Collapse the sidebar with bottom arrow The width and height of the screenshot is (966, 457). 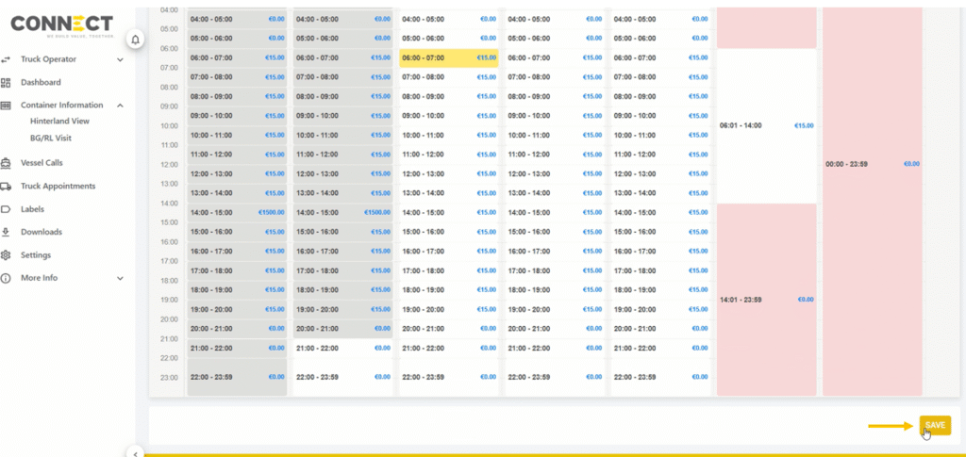pyautogui.click(x=135, y=453)
